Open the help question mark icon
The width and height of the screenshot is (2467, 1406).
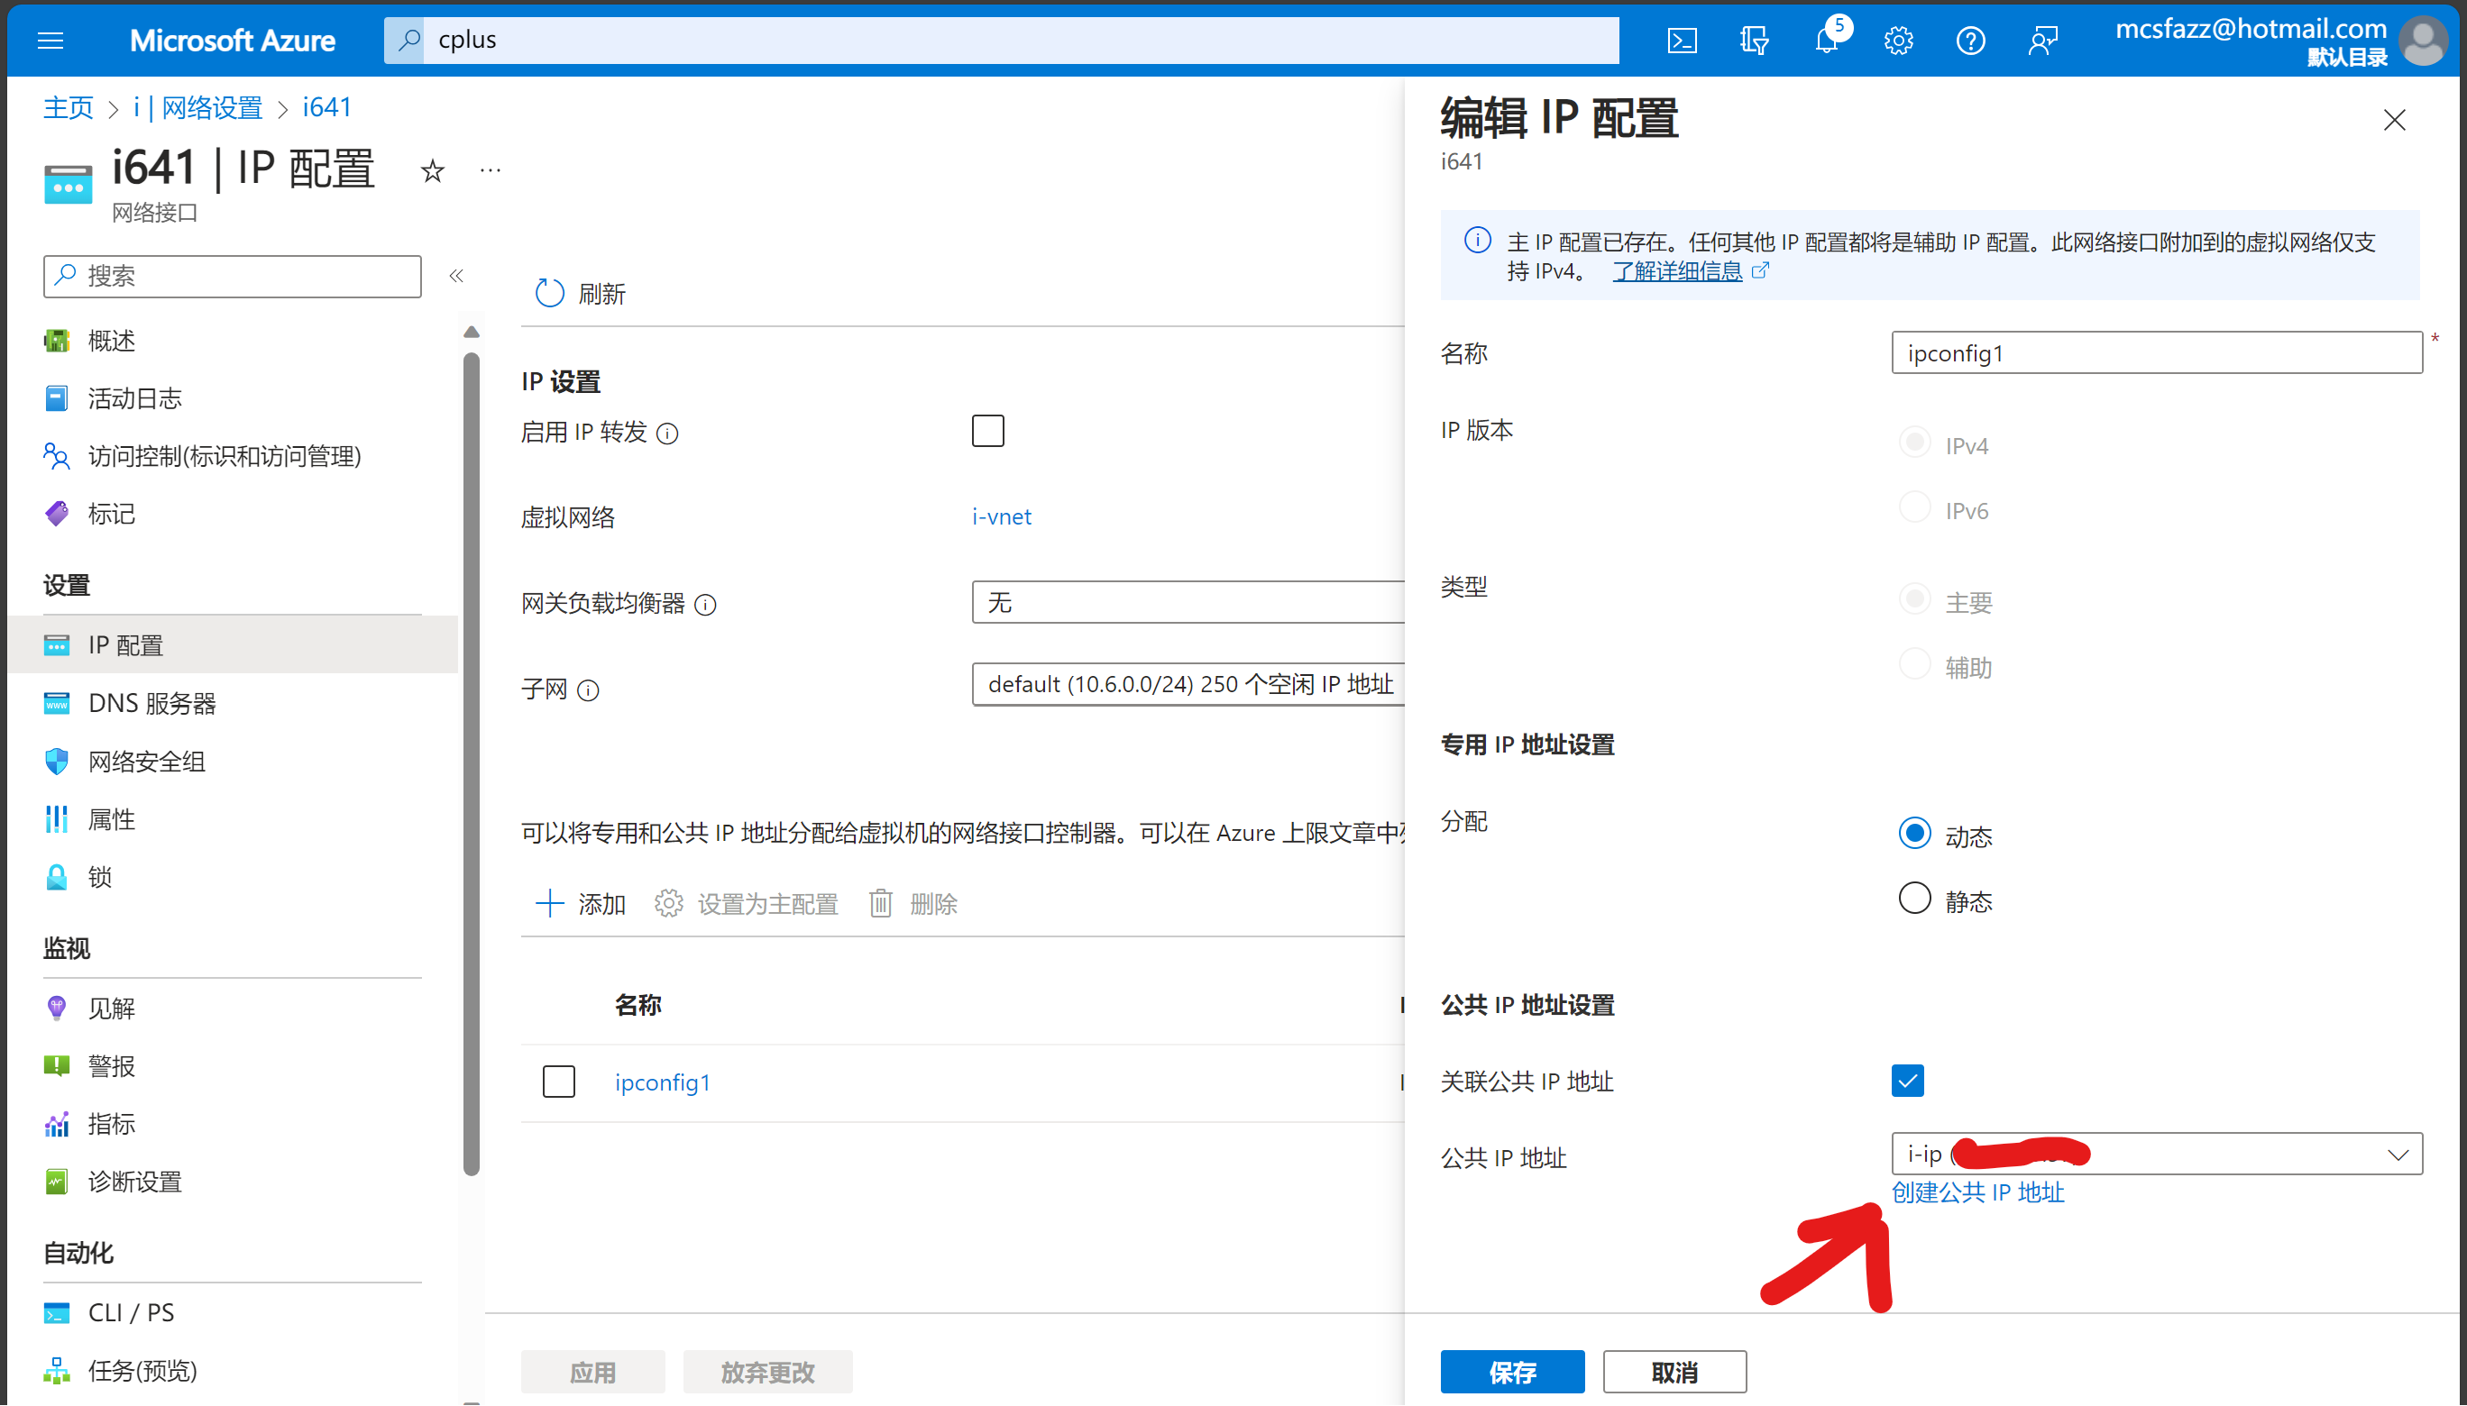[1970, 41]
